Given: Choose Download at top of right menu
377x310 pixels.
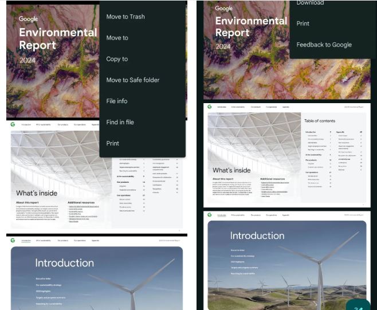Looking at the screenshot, I should point(310,3).
